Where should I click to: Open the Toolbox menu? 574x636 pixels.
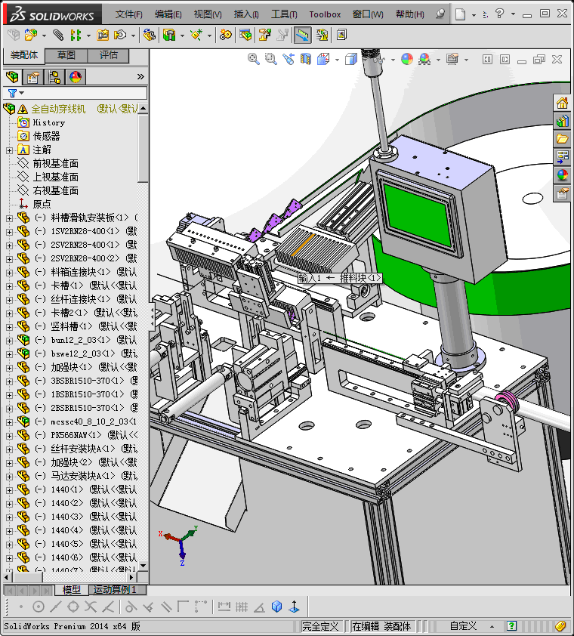click(x=325, y=14)
